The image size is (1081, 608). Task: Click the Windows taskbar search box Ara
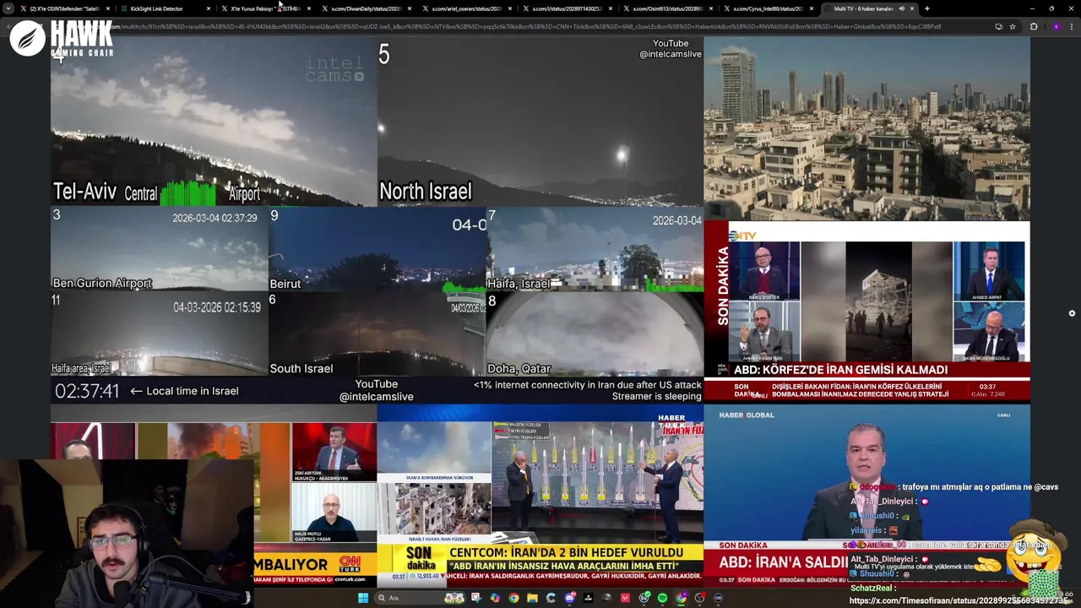pos(420,598)
